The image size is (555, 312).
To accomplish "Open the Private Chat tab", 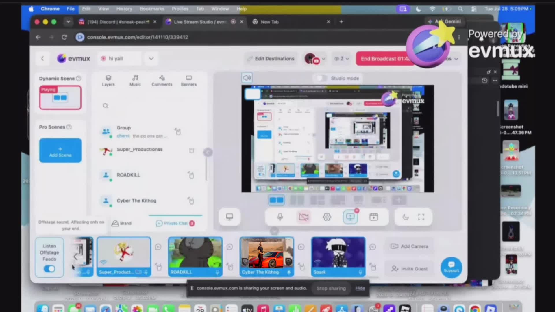I will (175, 223).
